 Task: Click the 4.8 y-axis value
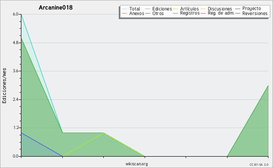click(x=15, y=43)
